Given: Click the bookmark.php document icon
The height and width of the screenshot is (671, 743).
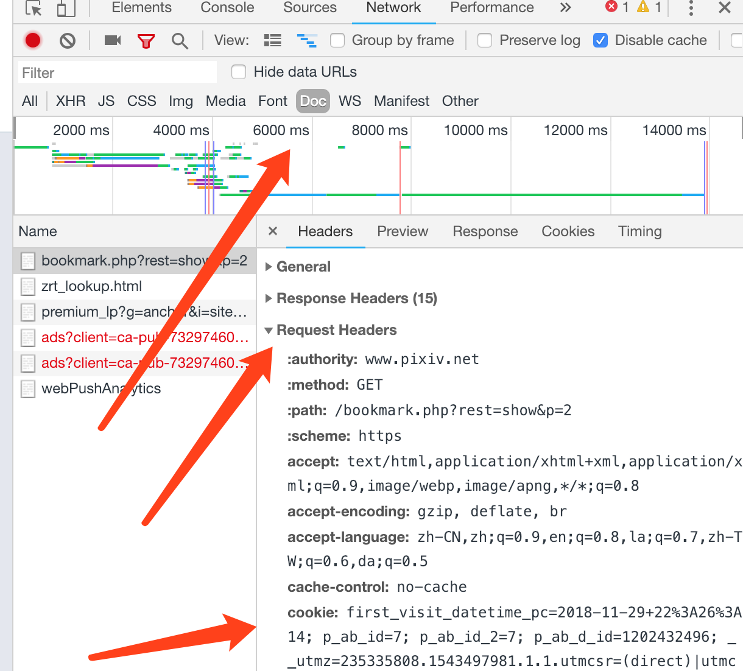Looking at the screenshot, I should (28, 261).
